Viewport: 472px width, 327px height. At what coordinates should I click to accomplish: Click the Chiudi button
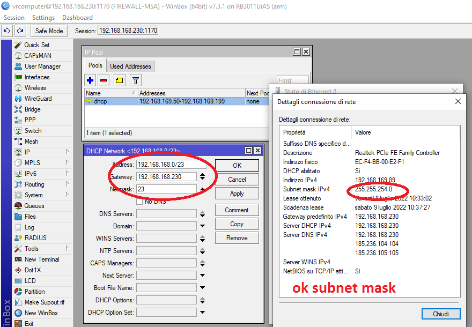click(441, 314)
